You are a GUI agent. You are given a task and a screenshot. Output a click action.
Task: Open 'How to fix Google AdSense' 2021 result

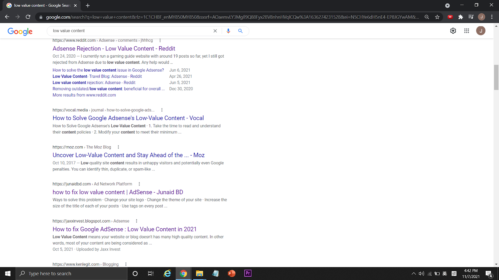tap(124, 229)
